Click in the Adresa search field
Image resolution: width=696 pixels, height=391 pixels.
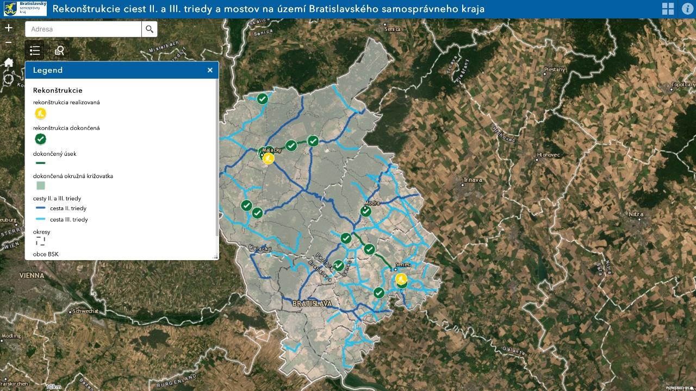84,29
